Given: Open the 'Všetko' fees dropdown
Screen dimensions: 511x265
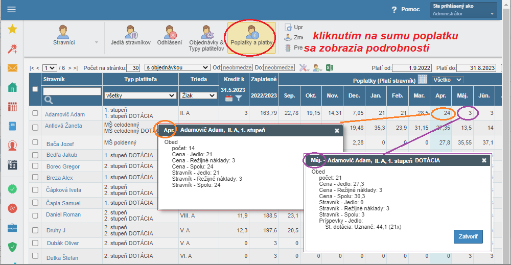Looking at the screenshot, I should click(x=448, y=80).
